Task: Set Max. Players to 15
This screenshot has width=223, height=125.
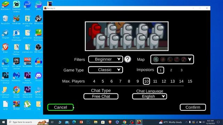Action: 190,81
